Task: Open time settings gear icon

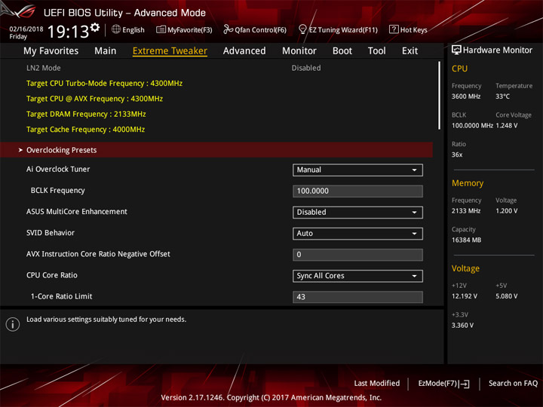Action: 95,27
